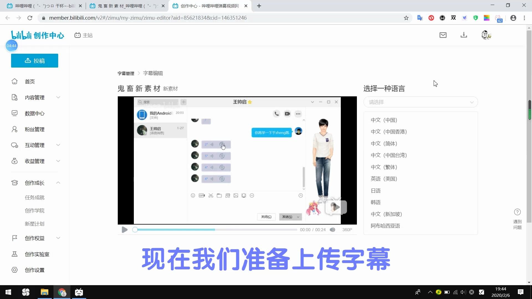This screenshot has width=532, height=299.
Task: Click the 遇到问题 help question icon
Action: pyautogui.click(x=517, y=212)
